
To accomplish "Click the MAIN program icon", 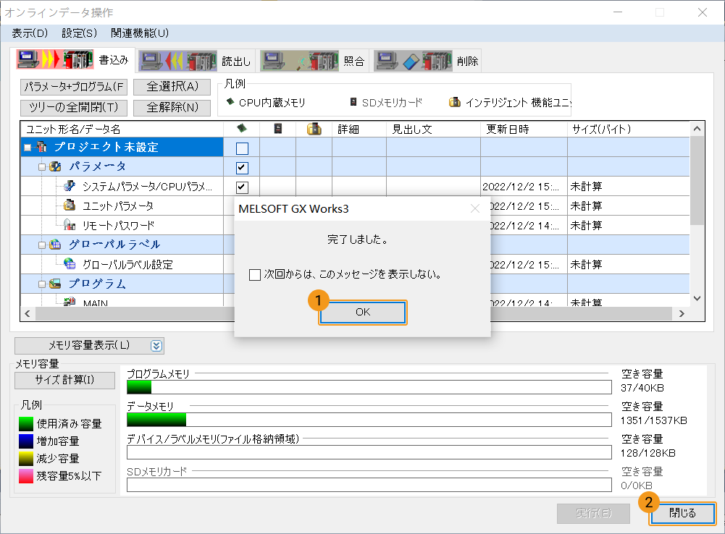I will 70,302.
